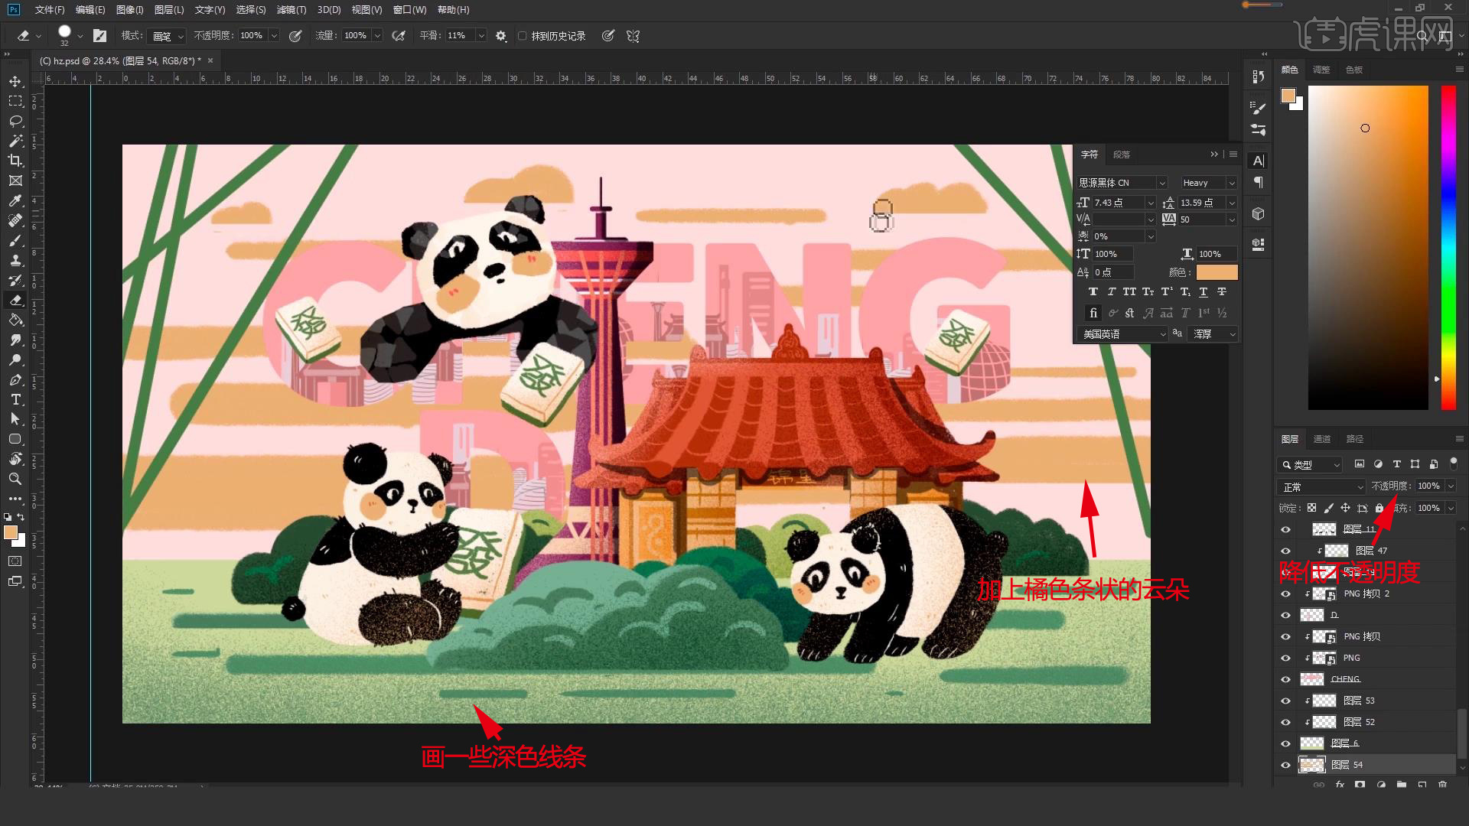Add a layer mask from the Layers panel
1469x826 pixels.
click(1360, 785)
